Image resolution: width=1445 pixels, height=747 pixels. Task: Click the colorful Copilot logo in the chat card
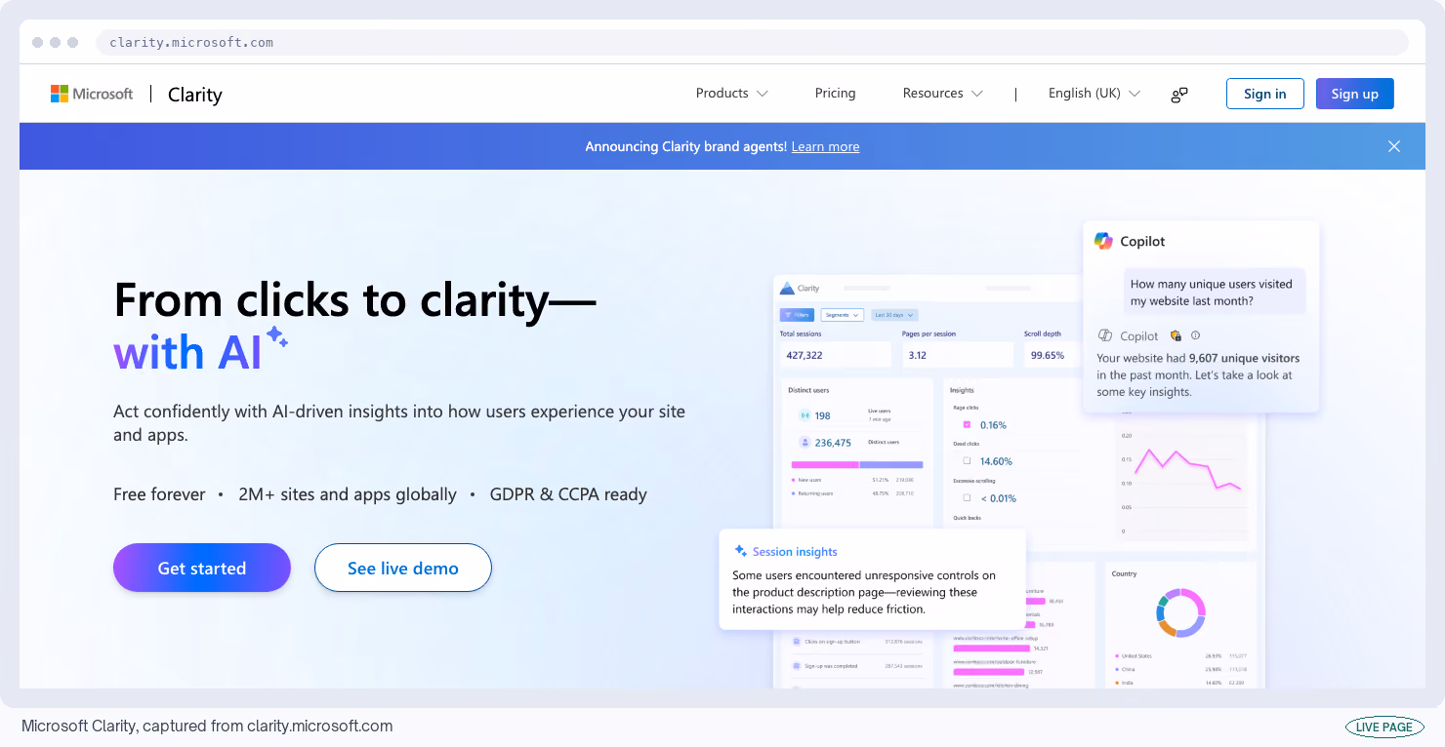tap(1103, 241)
